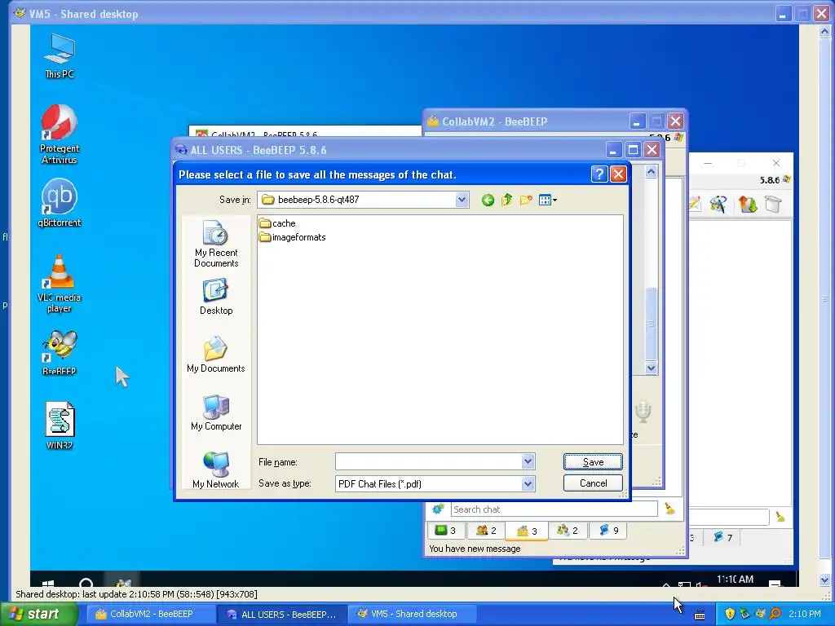Viewport: 835px width, 626px height.
Task: Click the yellow shield security tray icon
Action: tap(730, 614)
